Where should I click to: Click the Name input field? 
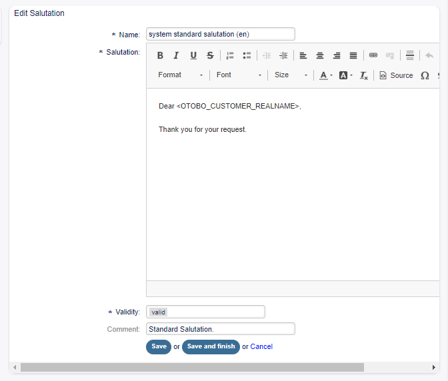click(220, 34)
